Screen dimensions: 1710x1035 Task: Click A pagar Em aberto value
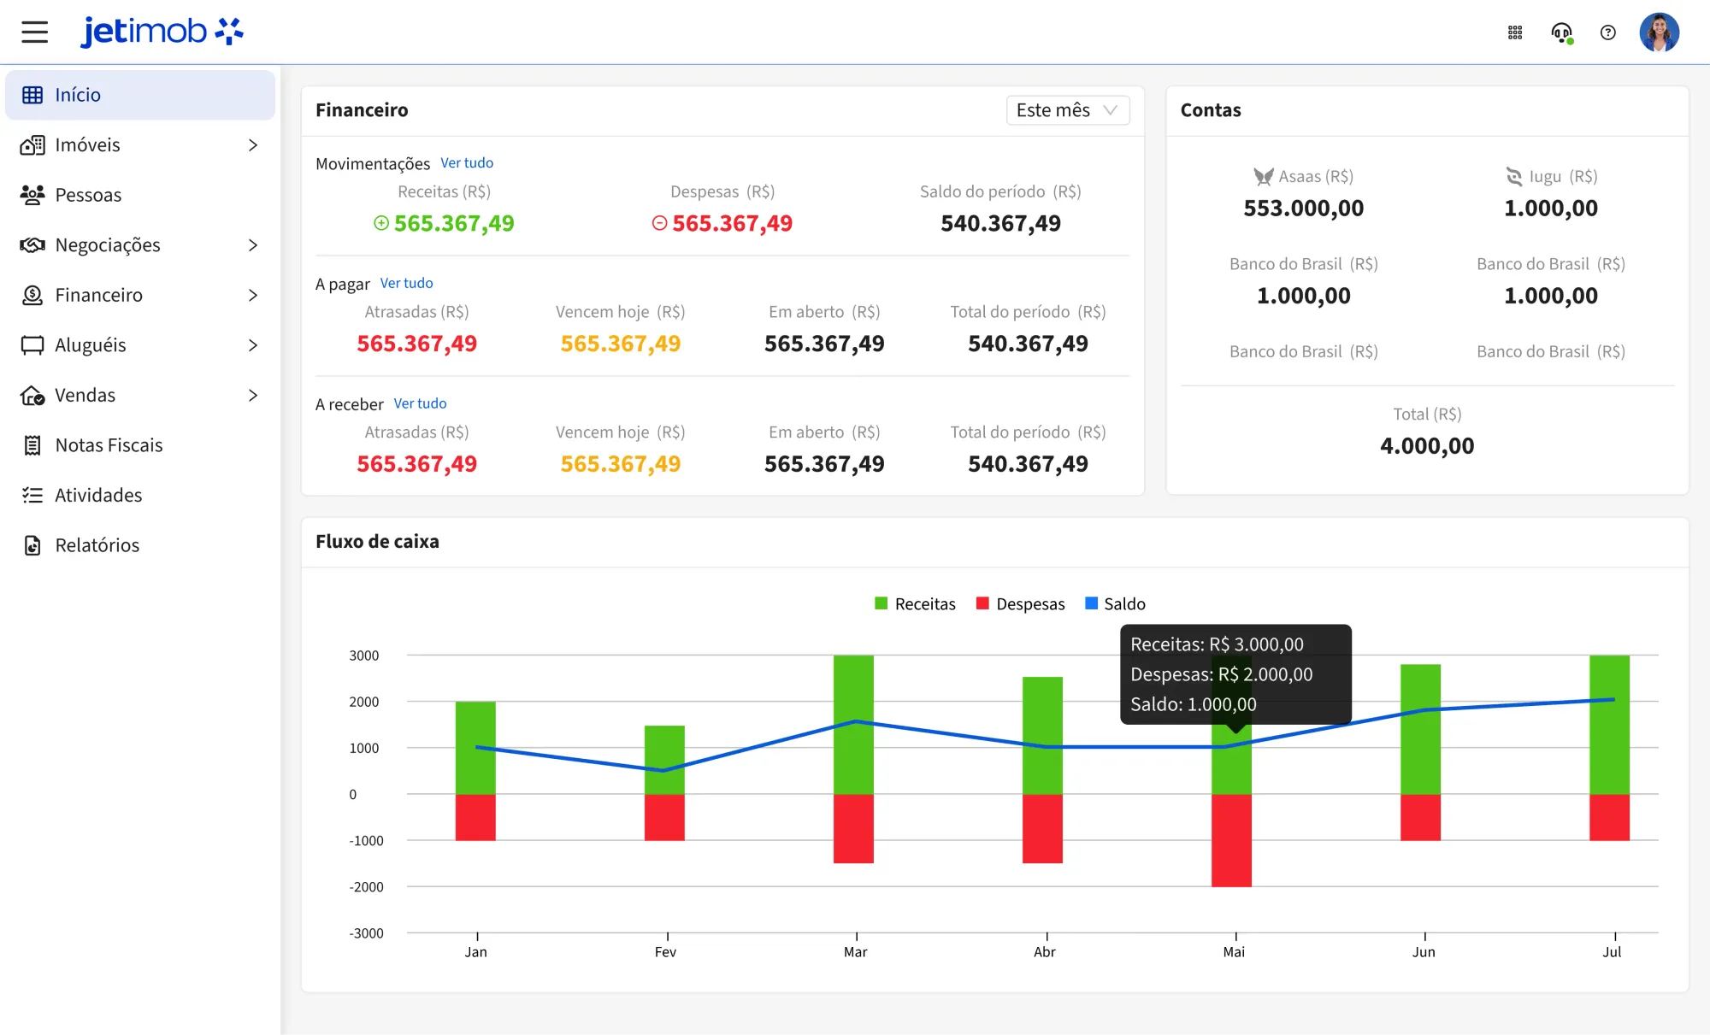click(824, 344)
